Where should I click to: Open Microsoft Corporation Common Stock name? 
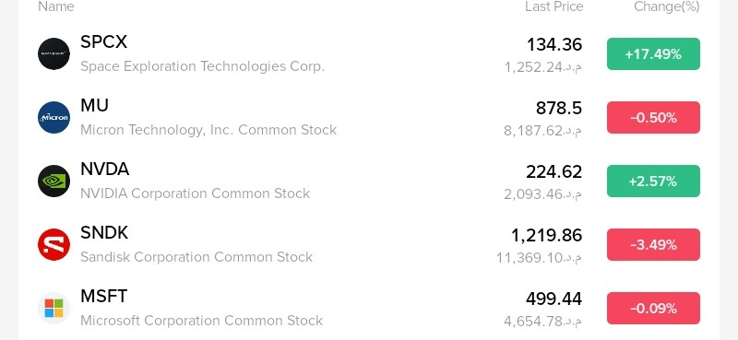click(x=202, y=321)
